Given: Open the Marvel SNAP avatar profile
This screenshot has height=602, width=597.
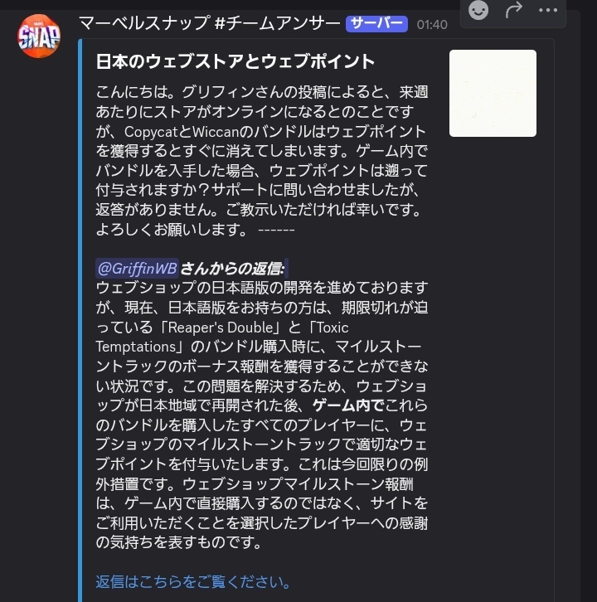Looking at the screenshot, I should [39, 36].
